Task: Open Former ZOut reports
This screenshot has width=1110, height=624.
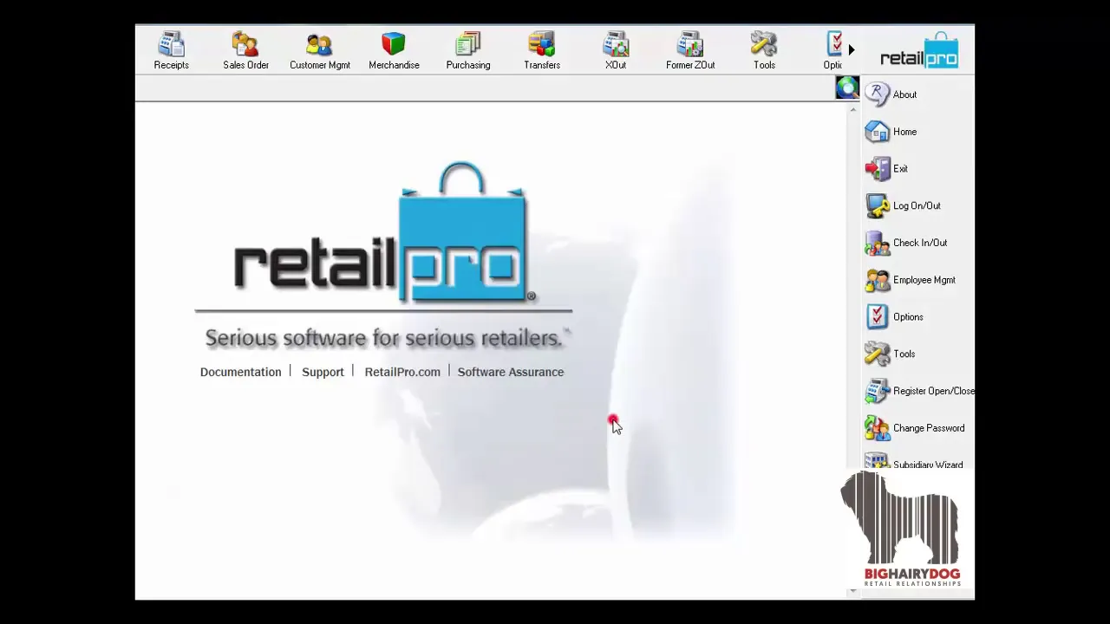Action: click(690, 50)
